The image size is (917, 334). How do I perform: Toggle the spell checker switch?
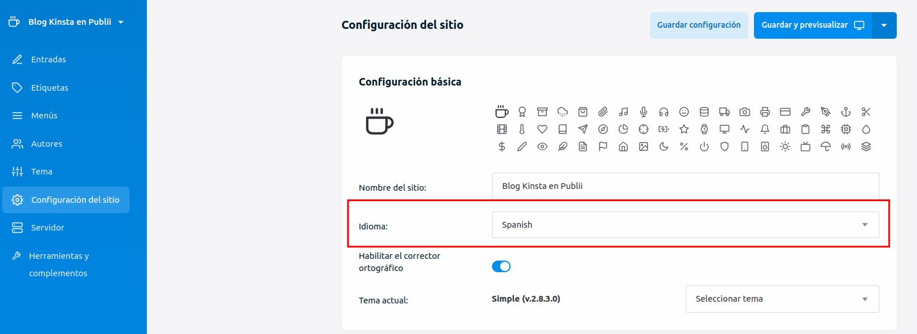click(501, 266)
